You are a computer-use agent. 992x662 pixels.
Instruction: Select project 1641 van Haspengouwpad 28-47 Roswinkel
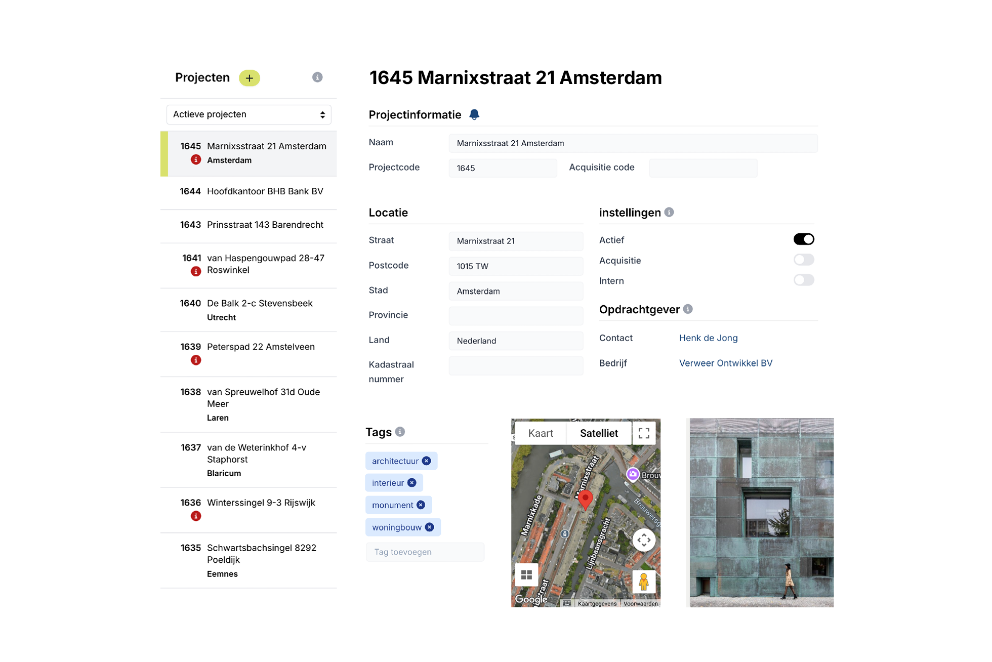(249, 265)
